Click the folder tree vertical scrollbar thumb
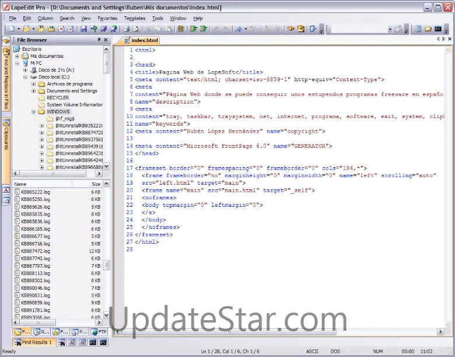 [107, 63]
